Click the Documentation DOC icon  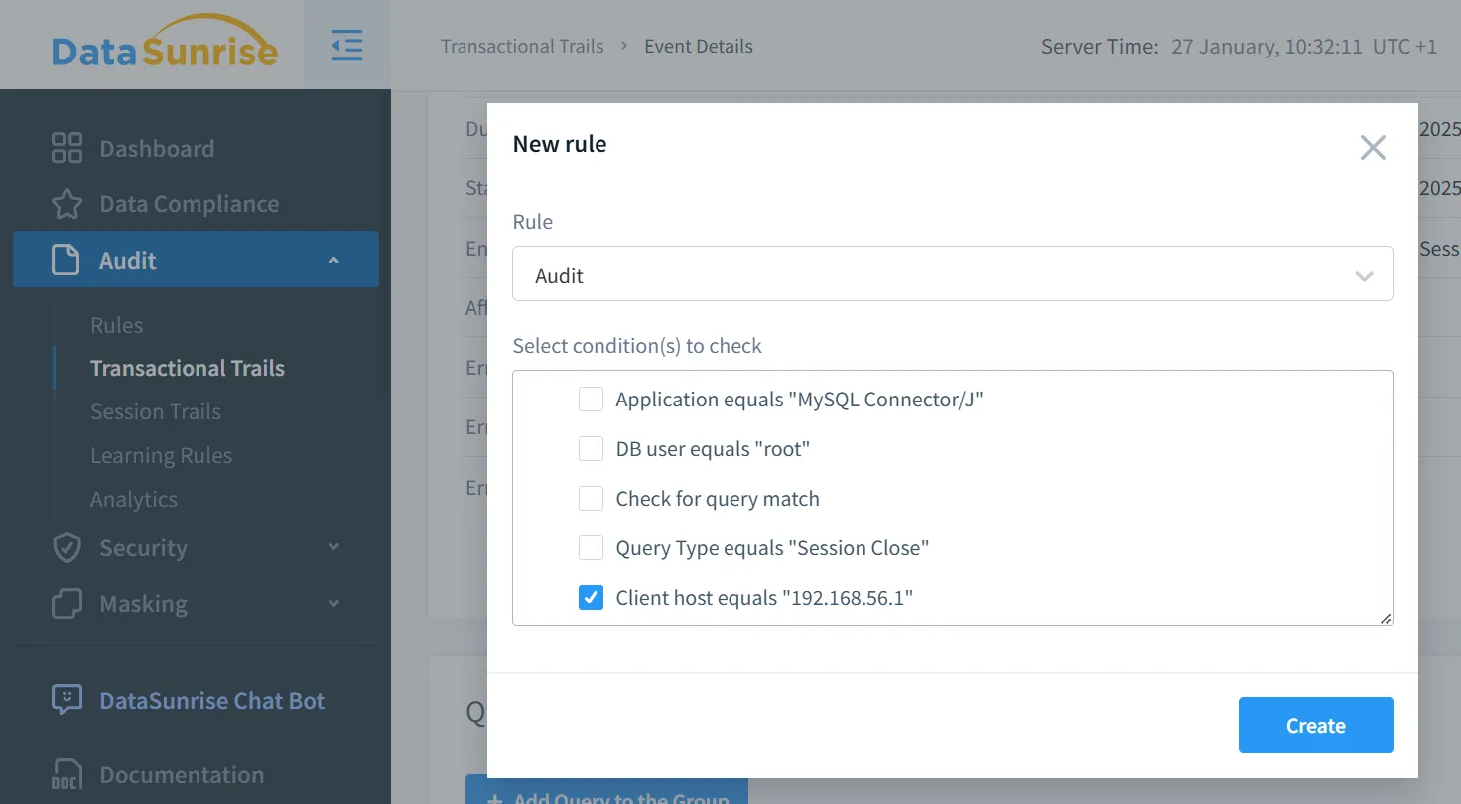pos(66,775)
